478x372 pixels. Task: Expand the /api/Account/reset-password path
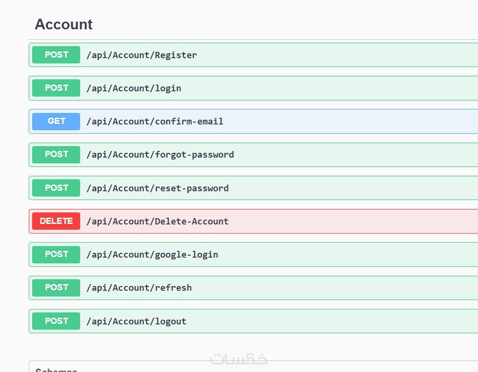coord(157,188)
